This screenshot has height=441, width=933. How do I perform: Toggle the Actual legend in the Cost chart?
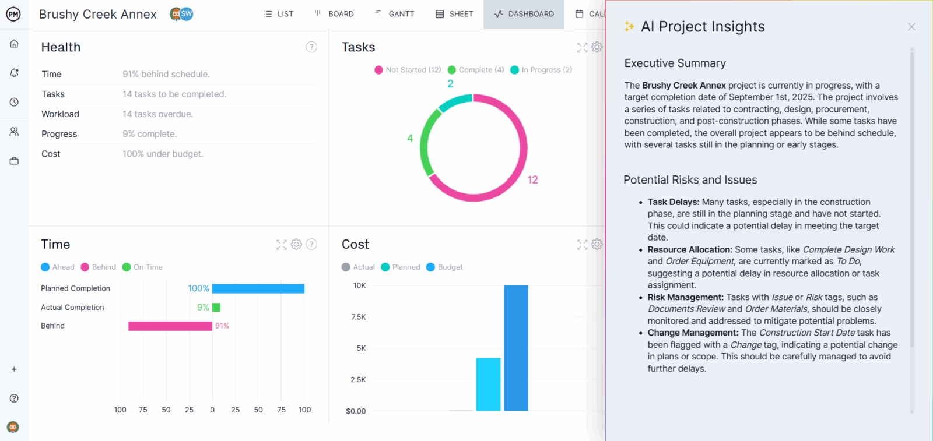358,267
